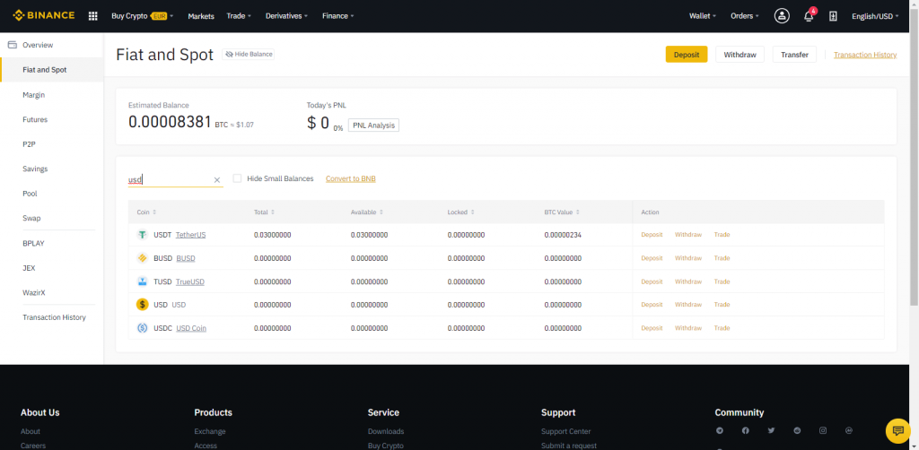Click the USDC coin icon

click(142, 328)
